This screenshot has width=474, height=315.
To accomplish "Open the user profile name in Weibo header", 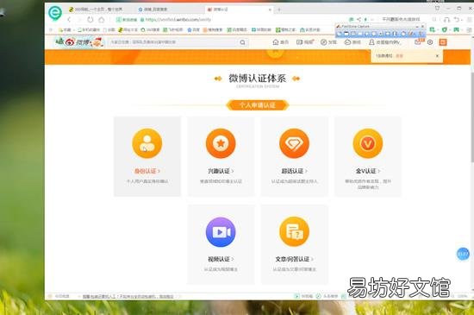I will 385,42.
